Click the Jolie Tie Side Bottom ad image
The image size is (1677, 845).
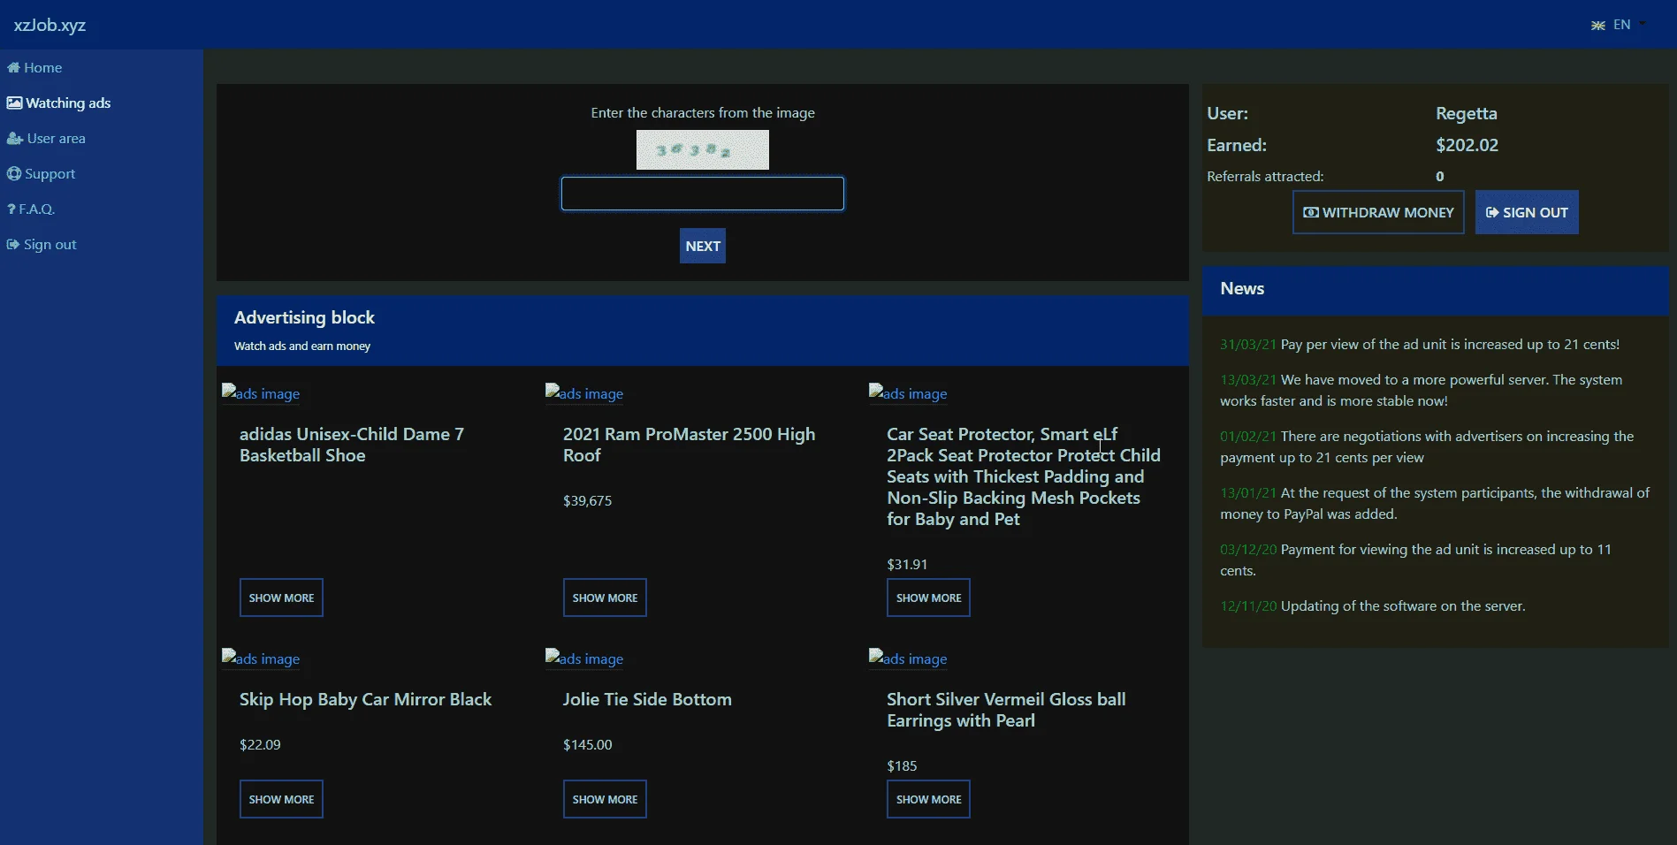(584, 658)
